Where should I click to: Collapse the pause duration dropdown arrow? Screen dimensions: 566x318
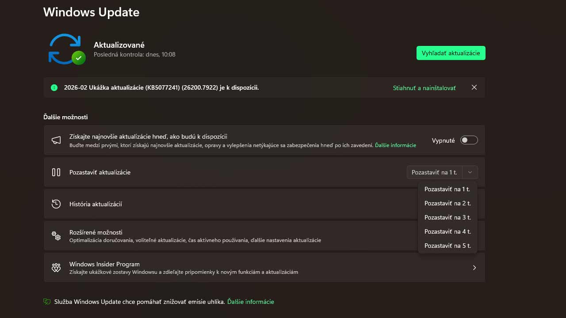(470, 172)
